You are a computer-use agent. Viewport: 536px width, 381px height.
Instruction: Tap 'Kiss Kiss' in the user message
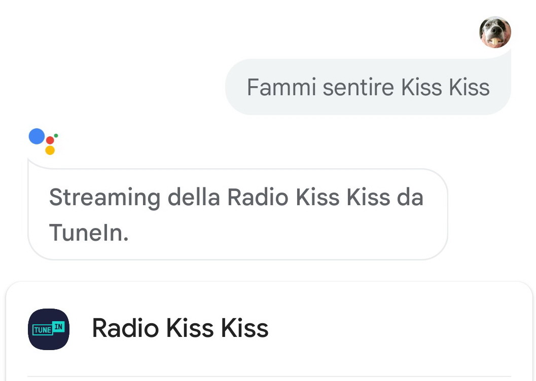pyautogui.click(x=445, y=87)
